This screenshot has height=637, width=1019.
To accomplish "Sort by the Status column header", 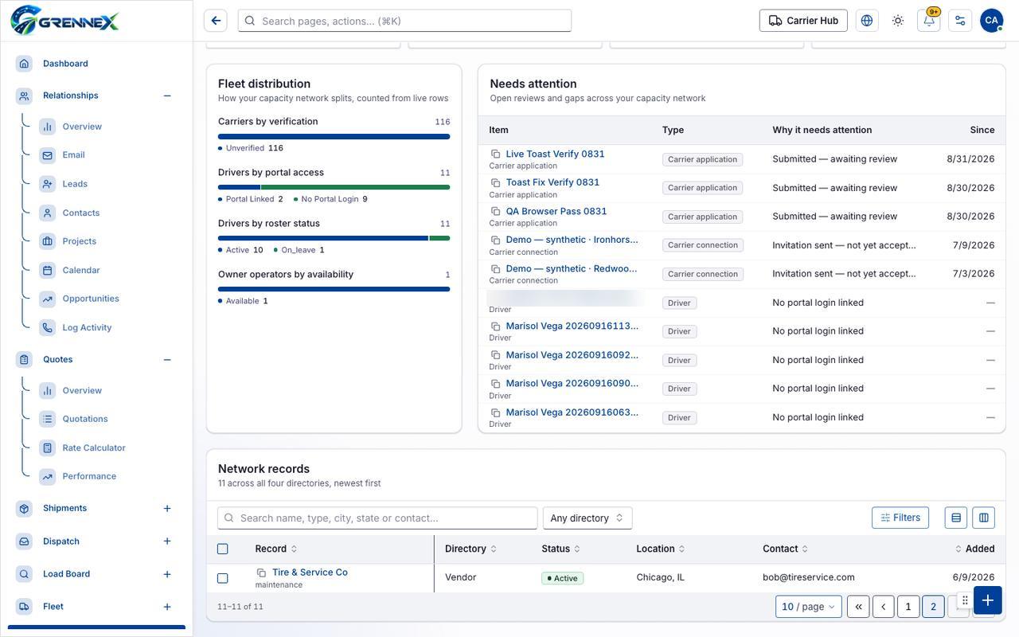I will coord(560,549).
